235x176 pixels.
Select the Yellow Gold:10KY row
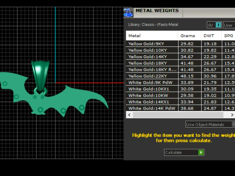pyautogui.click(x=181, y=50)
